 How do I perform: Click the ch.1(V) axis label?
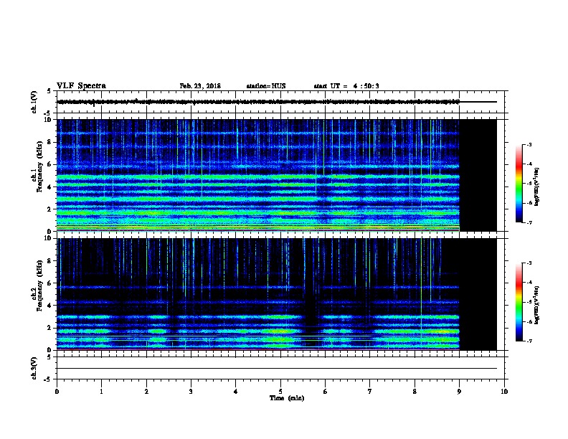(34, 102)
